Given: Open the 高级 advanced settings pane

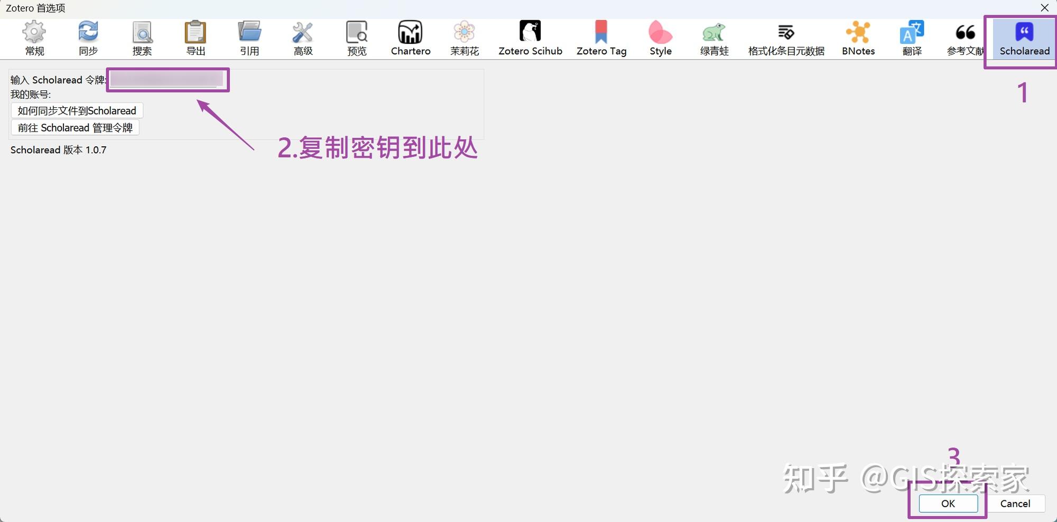Looking at the screenshot, I should pyautogui.click(x=303, y=37).
